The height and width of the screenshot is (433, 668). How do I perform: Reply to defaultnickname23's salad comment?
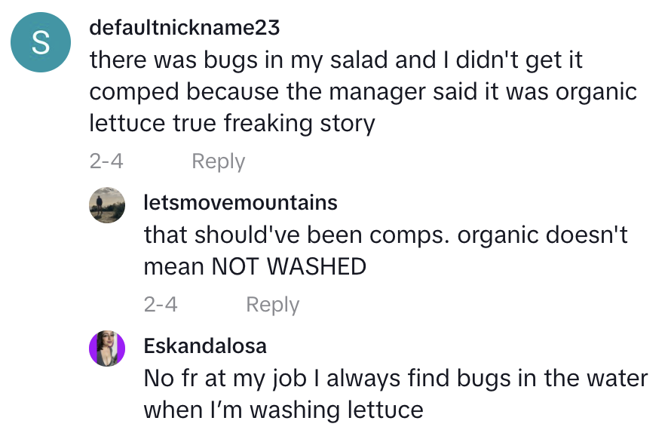pyautogui.click(x=218, y=161)
